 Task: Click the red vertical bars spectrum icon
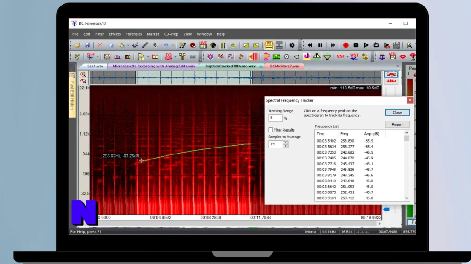[253, 56]
